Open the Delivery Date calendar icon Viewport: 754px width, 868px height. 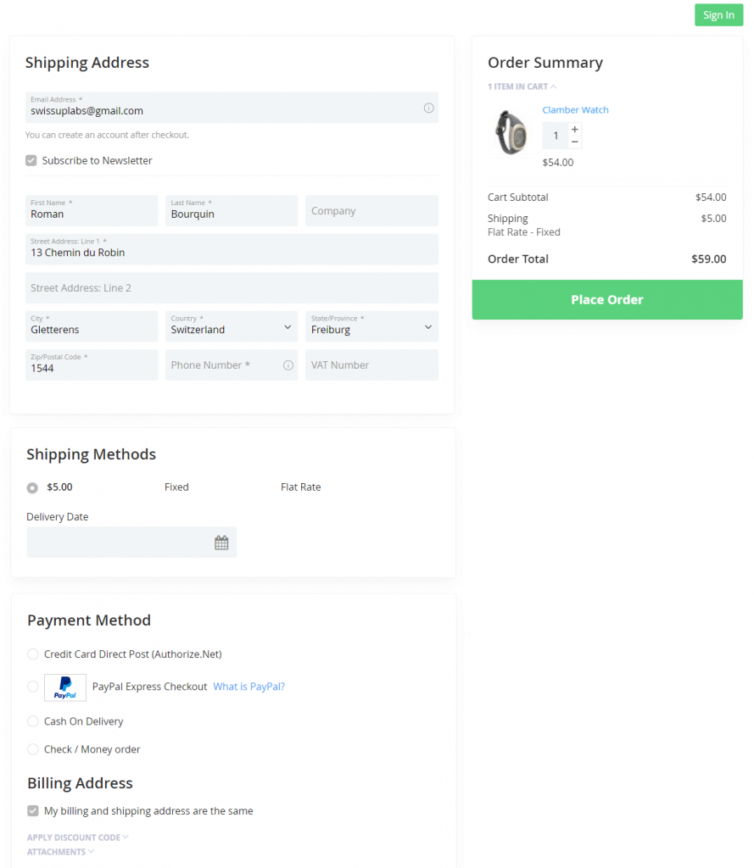point(221,542)
